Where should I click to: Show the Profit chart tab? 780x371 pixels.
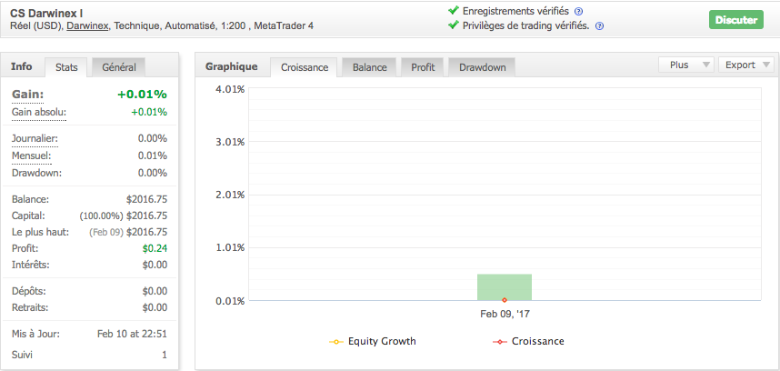423,67
